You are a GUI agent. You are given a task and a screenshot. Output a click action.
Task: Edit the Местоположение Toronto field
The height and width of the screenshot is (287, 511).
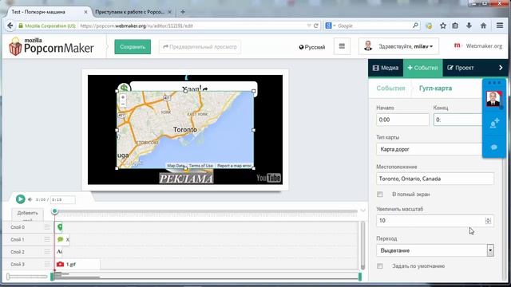point(435,179)
